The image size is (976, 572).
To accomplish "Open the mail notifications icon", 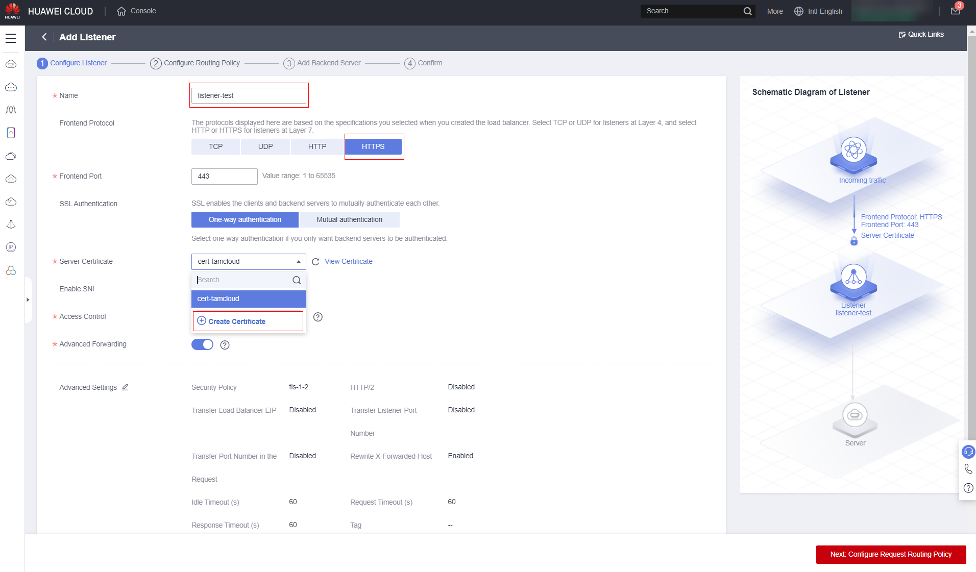I will [955, 11].
